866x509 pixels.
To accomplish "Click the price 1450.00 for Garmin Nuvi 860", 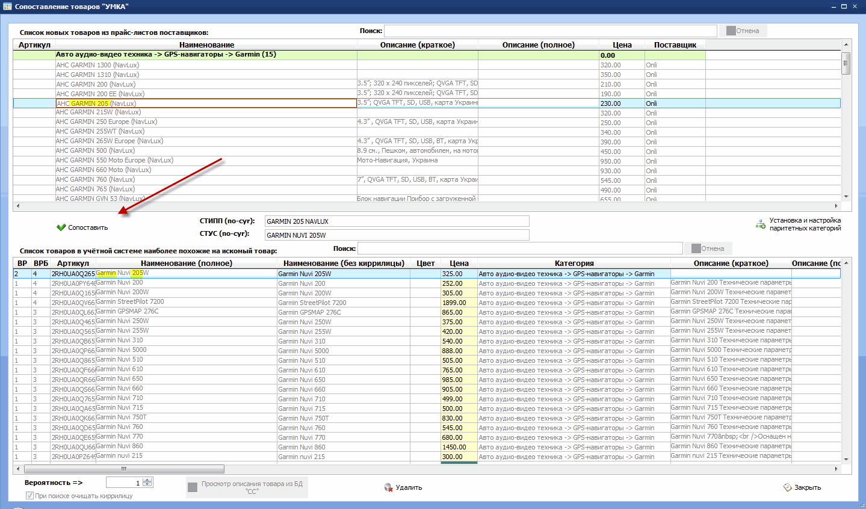I will [459, 447].
